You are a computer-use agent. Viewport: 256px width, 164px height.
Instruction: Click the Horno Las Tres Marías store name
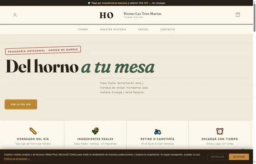coord(142,14)
